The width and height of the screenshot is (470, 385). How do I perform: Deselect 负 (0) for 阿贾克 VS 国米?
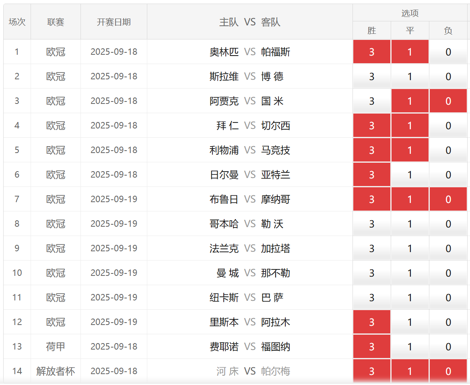(x=448, y=101)
